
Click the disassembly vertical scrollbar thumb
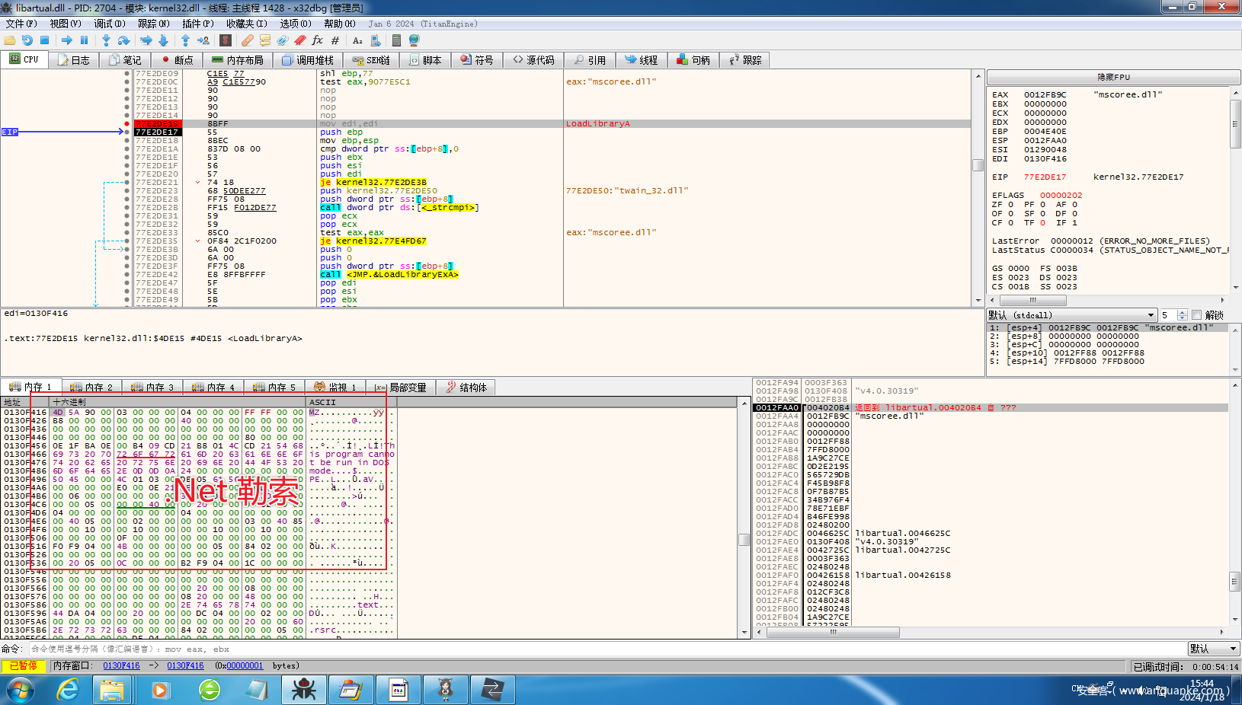click(978, 165)
